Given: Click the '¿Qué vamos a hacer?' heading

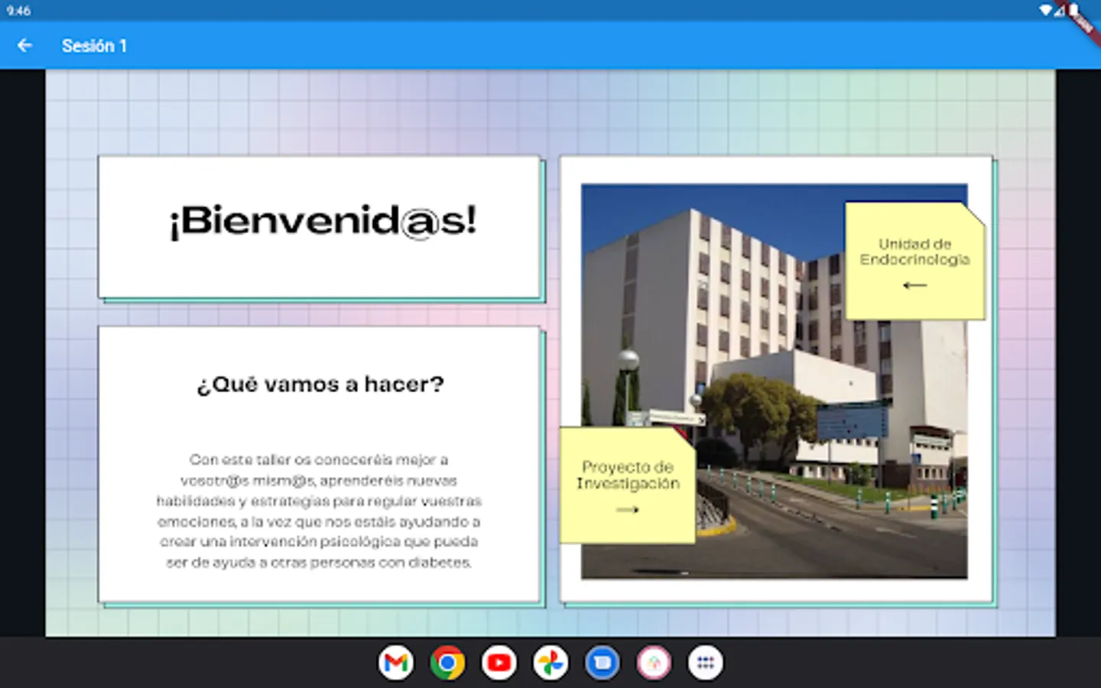Looking at the screenshot, I should coord(320,384).
